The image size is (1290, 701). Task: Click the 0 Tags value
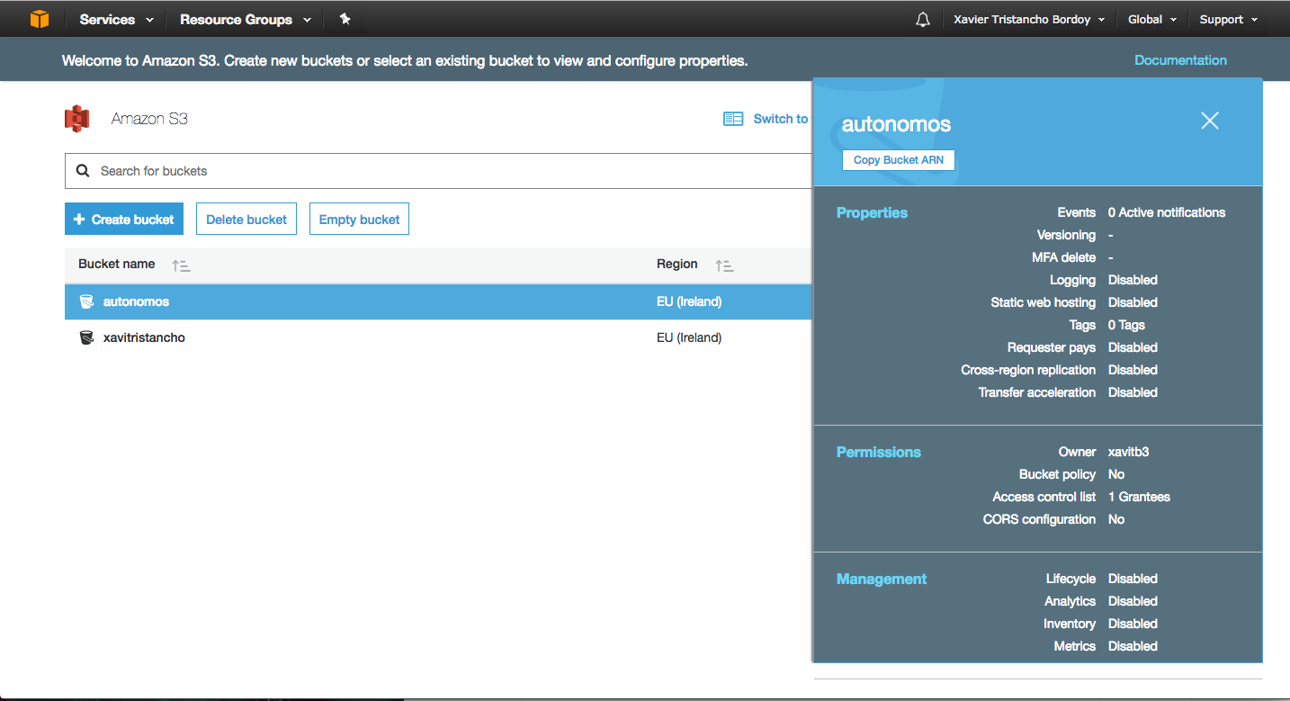(1126, 325)
